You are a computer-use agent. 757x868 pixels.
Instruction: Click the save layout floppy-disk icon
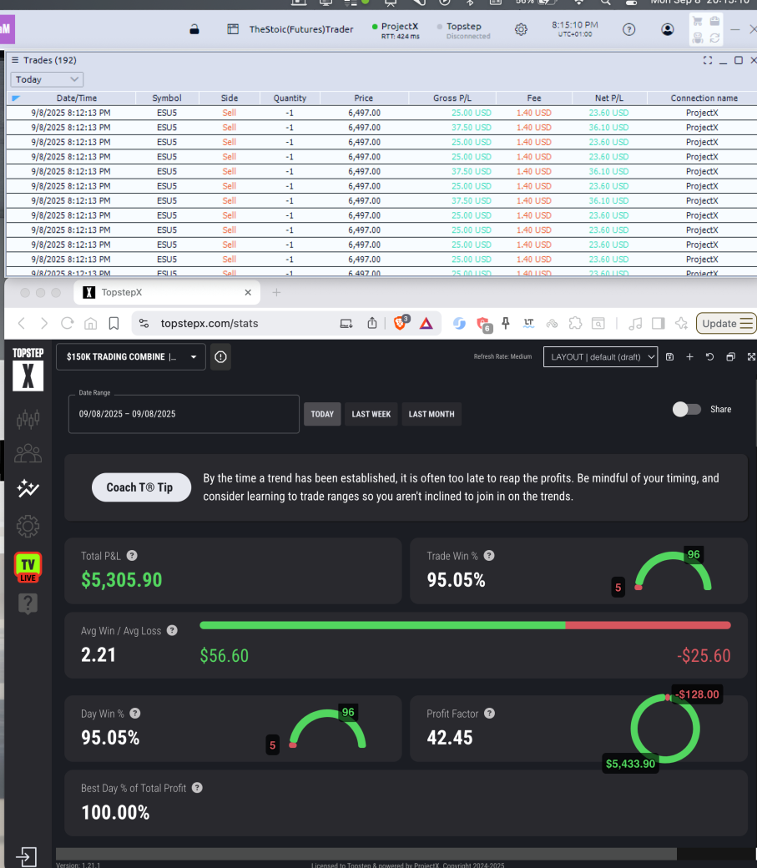(669, 357)
